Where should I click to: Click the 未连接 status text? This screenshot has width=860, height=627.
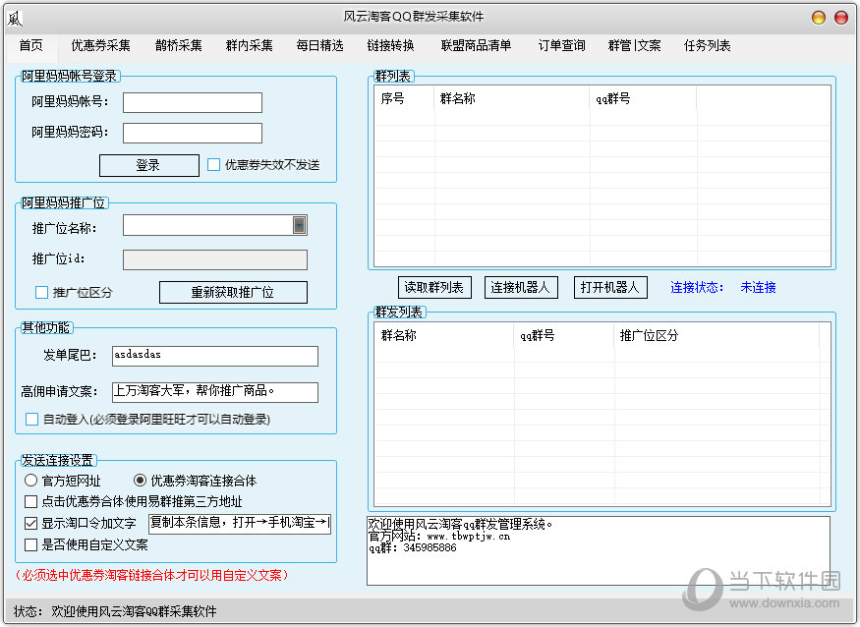point(758,287)
